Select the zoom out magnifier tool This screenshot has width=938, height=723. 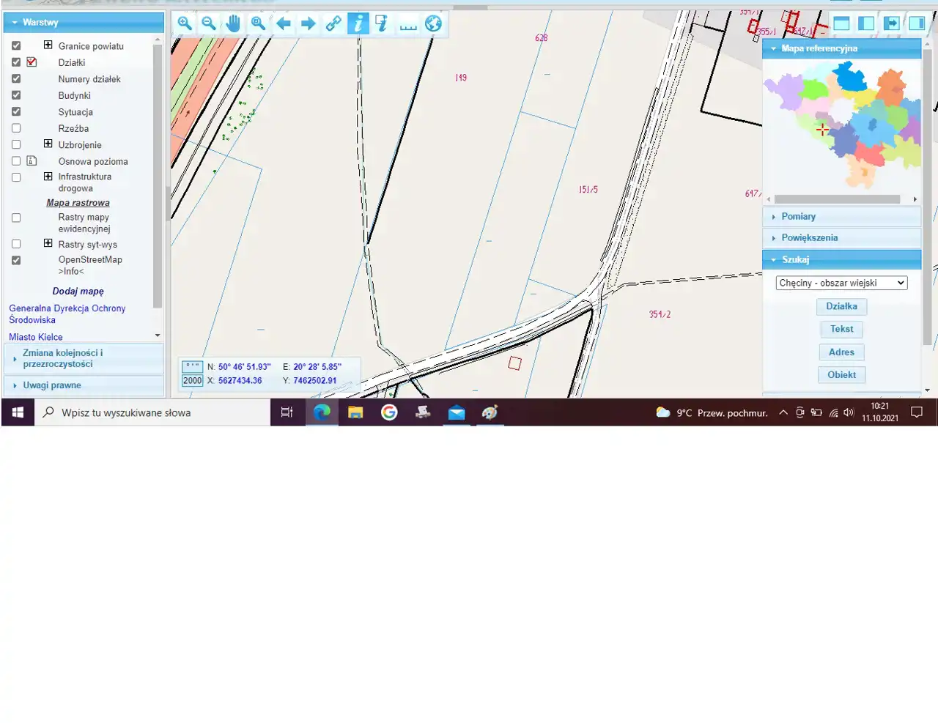tap(209, 23)
